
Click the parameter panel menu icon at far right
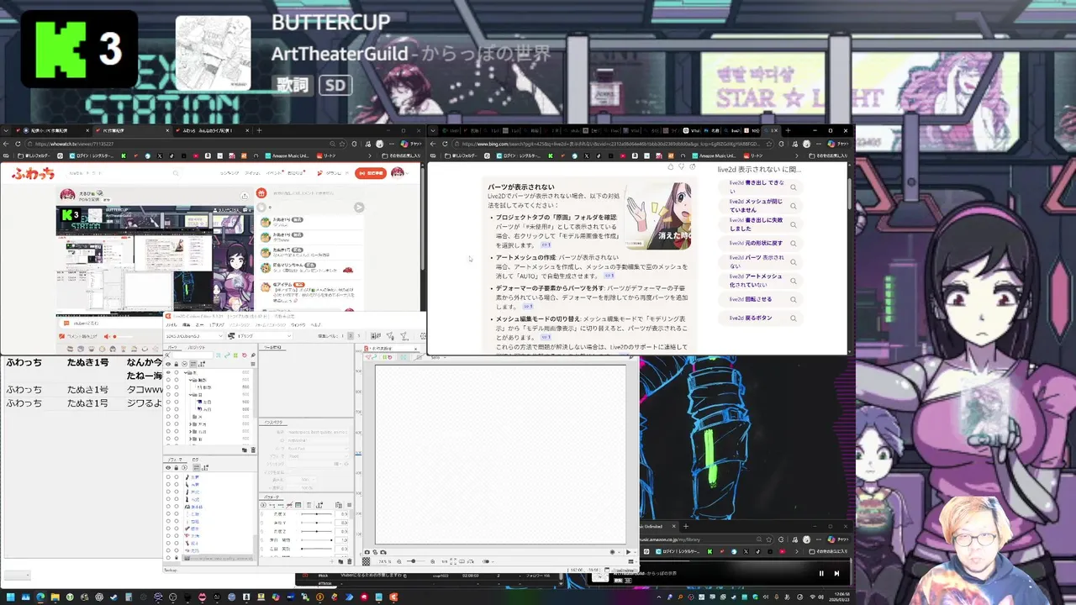pyautogui.click(x=349, y=505)
